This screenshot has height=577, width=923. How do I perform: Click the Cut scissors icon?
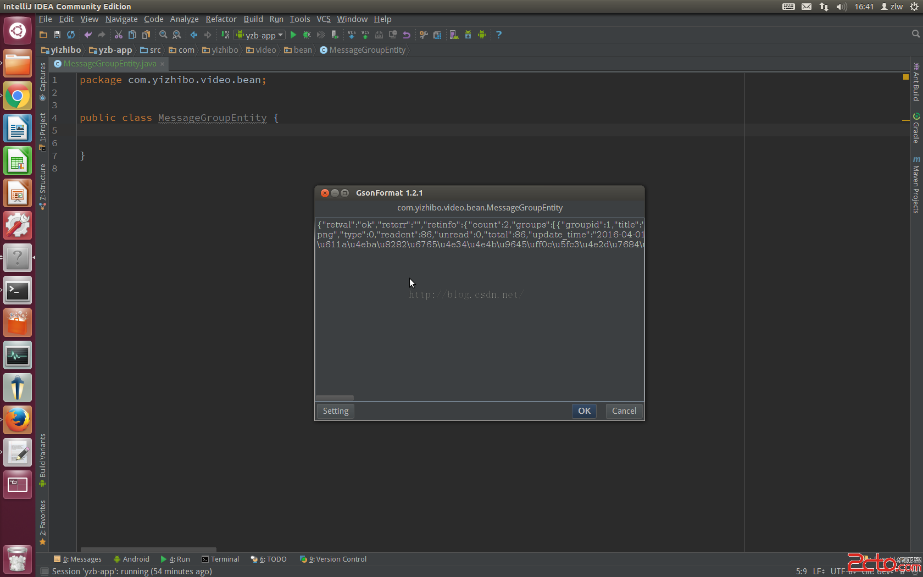118,35
